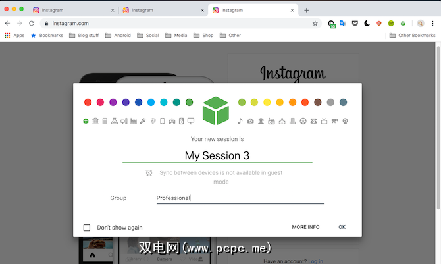Select the webcam session icon
The width and height of the screenshot is (441, 264).
pos(345,121)
